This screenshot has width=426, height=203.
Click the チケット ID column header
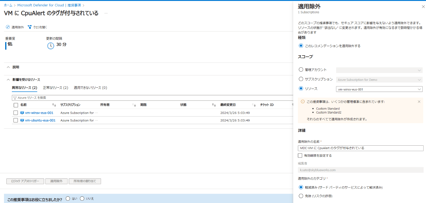[x=267, y=105]
